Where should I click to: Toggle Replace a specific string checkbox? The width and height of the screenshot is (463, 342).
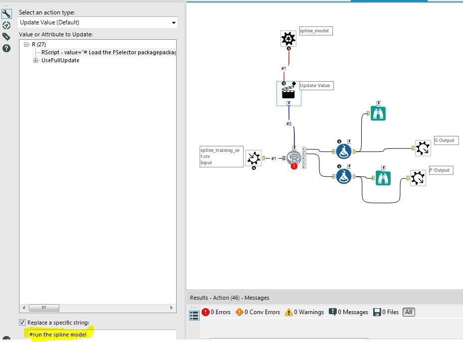tap(22, 322)
